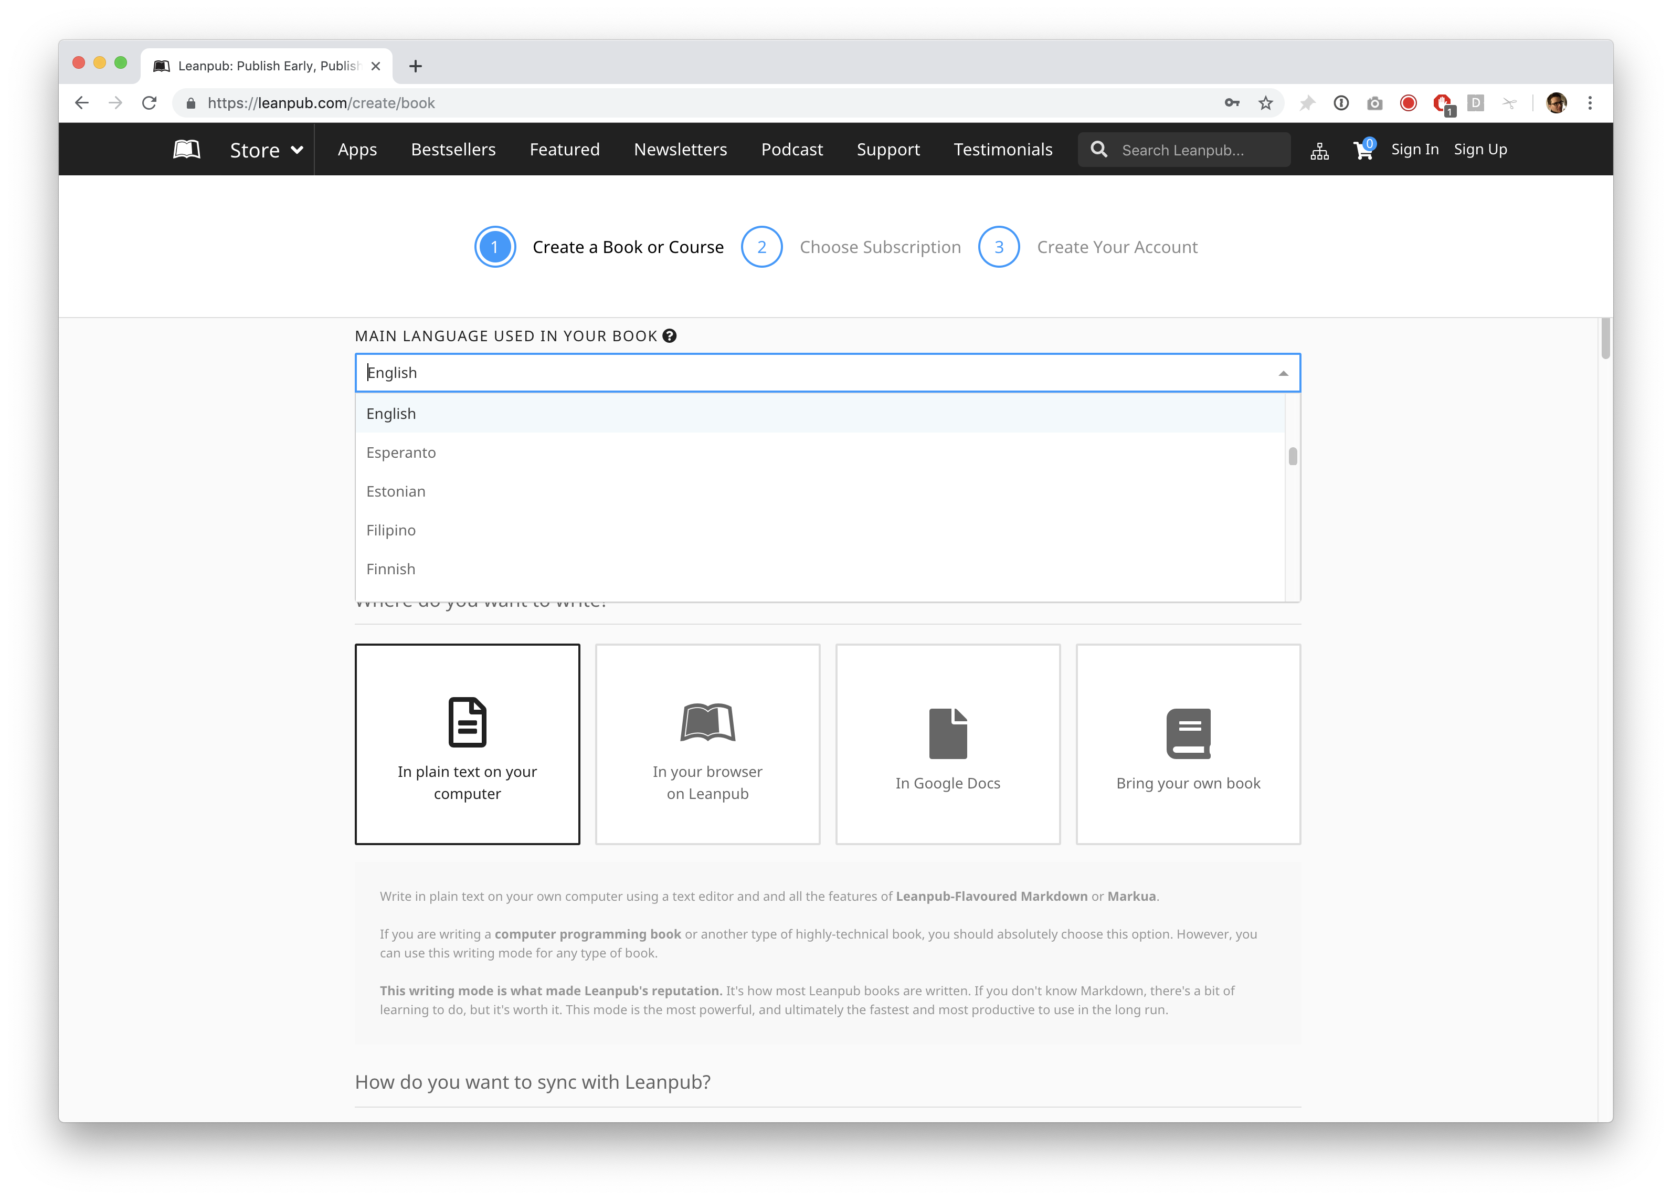Click the page vertical scrollbar thumb

(1605, 339)
